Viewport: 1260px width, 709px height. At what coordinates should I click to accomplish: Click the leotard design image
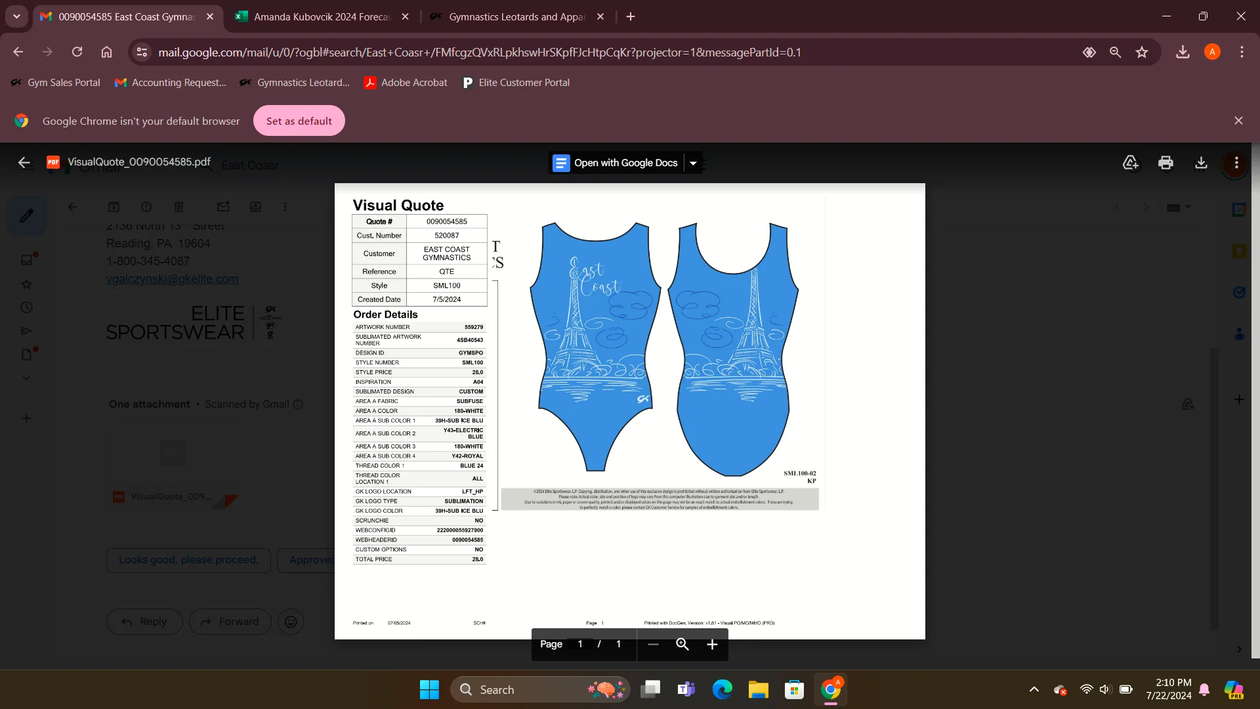pyautogui.click(x=664, y=349)
